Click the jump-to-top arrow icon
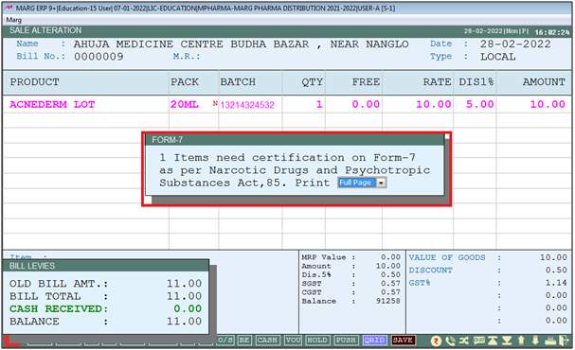575x350 pixels. coord(493,341)
